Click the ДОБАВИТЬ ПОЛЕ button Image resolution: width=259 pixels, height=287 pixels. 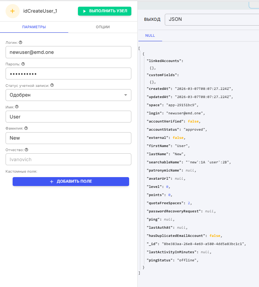(71, 182)
